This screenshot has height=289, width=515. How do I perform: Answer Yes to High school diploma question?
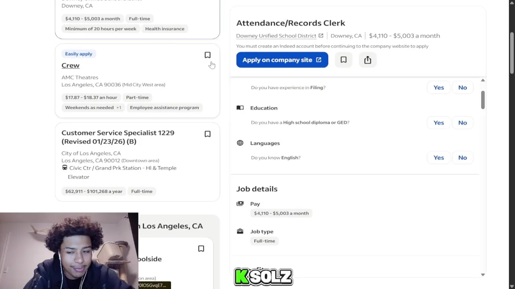click(439, 122)
